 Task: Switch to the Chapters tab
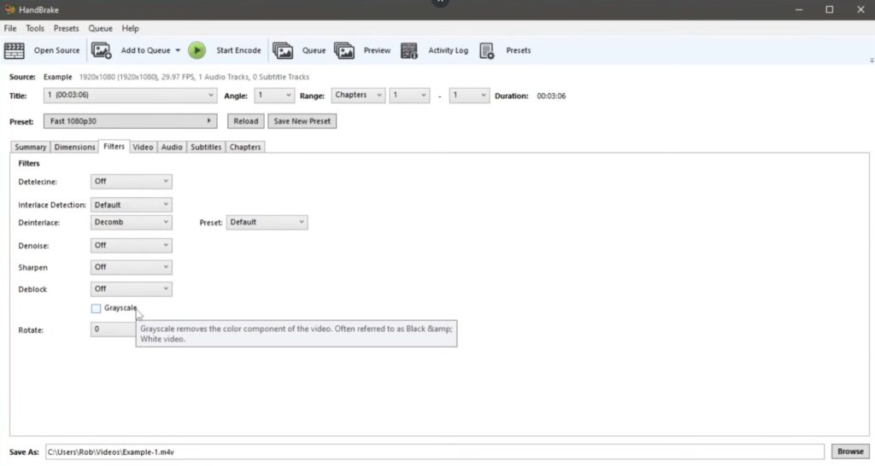[245, 147]
